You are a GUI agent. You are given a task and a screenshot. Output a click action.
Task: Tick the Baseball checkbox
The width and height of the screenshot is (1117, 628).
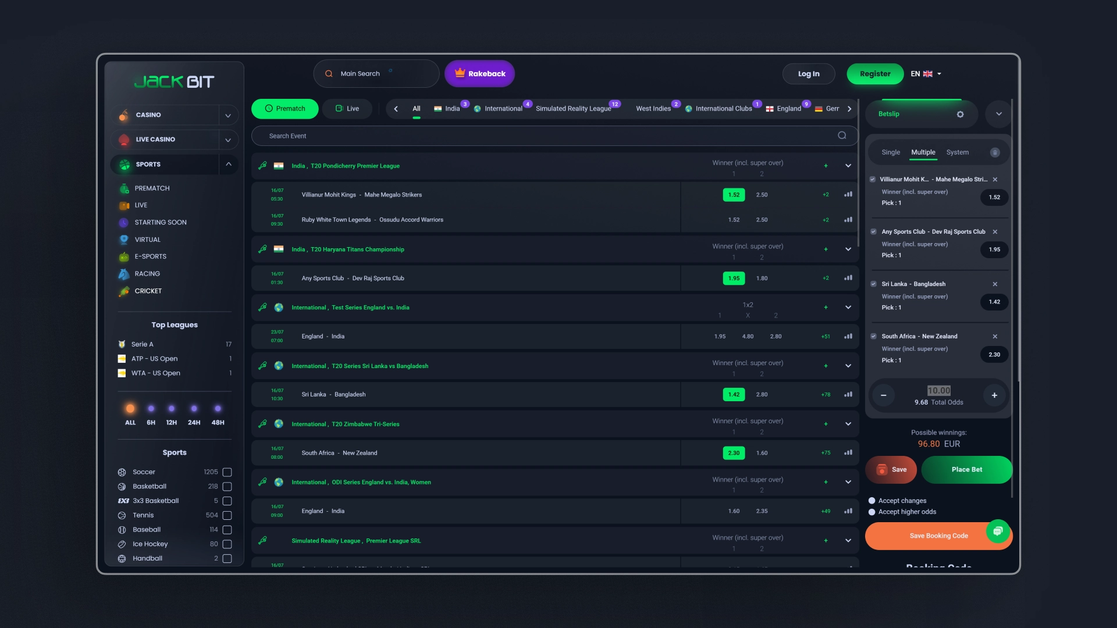pos(227,530)
